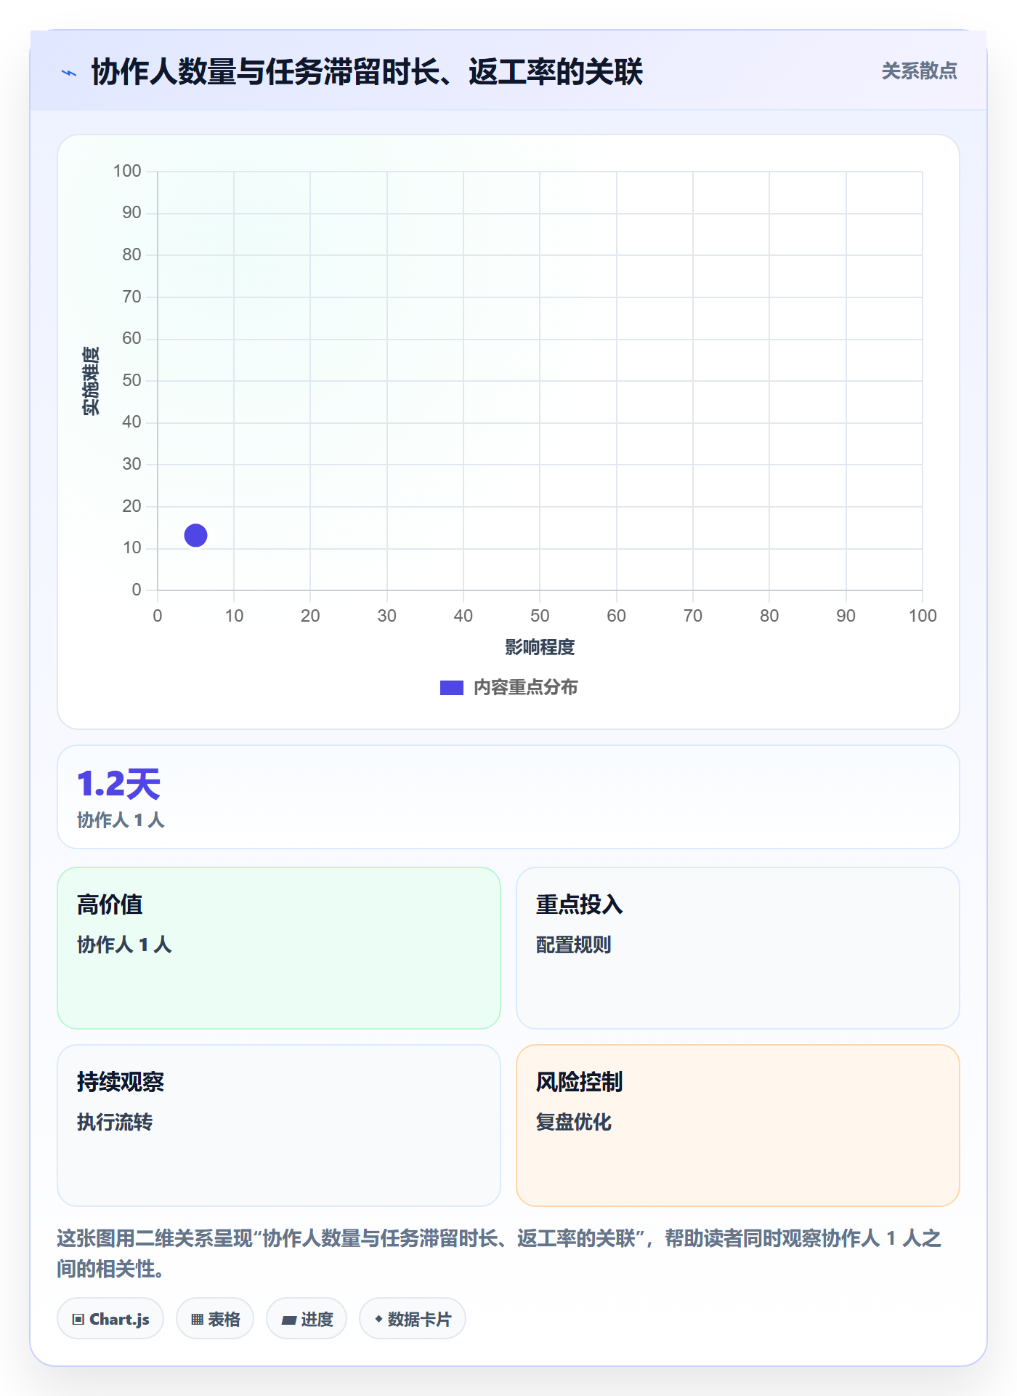Viewport: 1017px width, 1396px height.
Task: Click the "实施难度" y-axis title
Action: pos(91,380)
